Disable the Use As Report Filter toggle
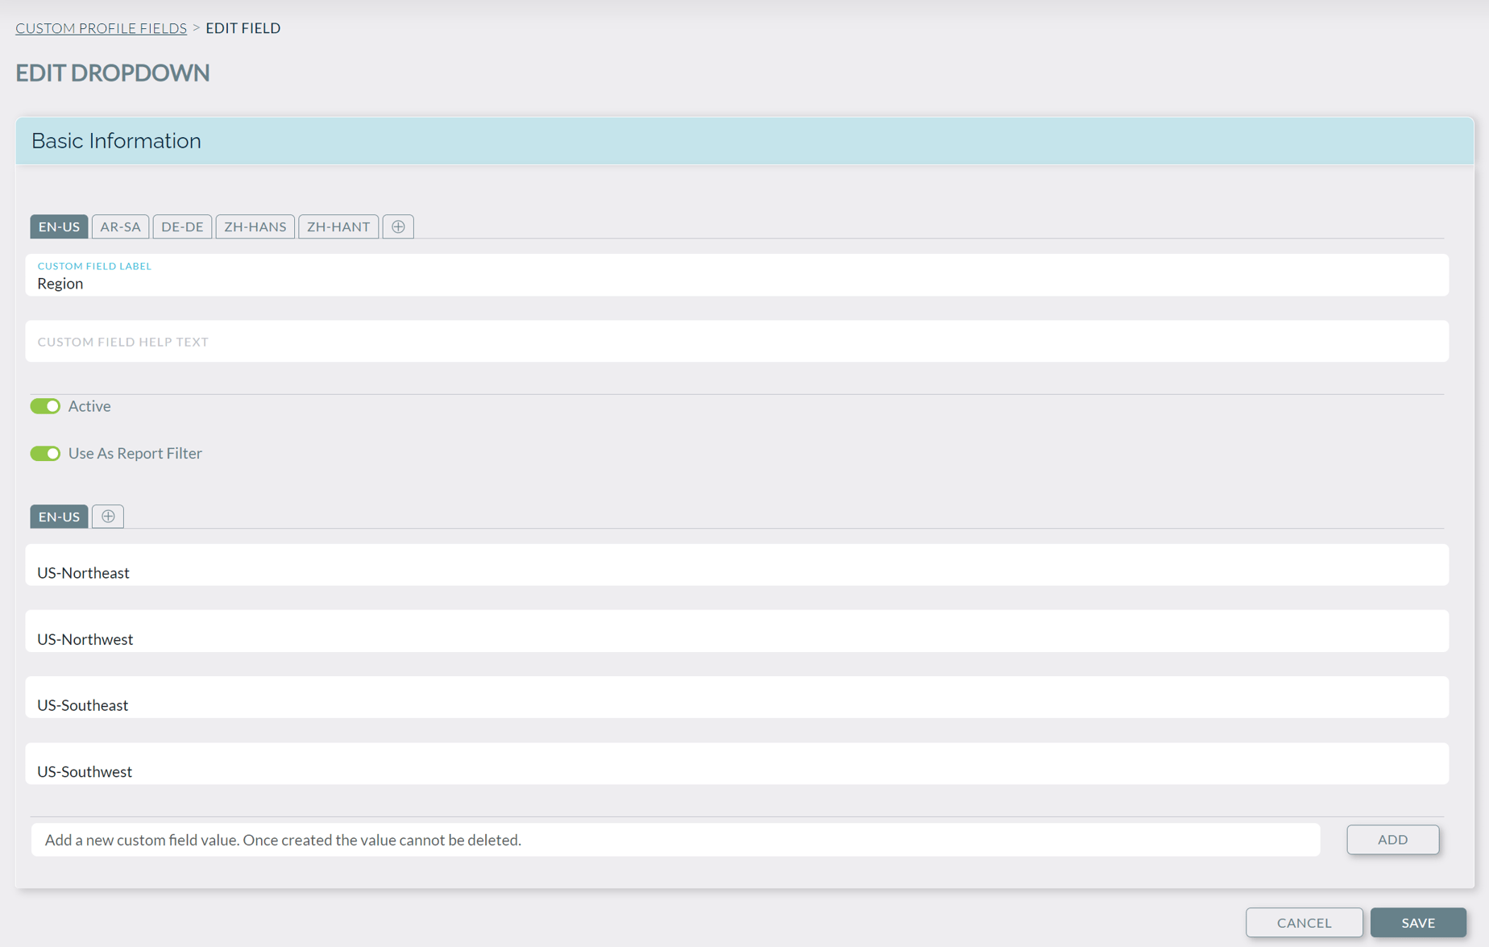This screenshot has height=947, width=1489. pyautogui.click(x=45, y=453)
